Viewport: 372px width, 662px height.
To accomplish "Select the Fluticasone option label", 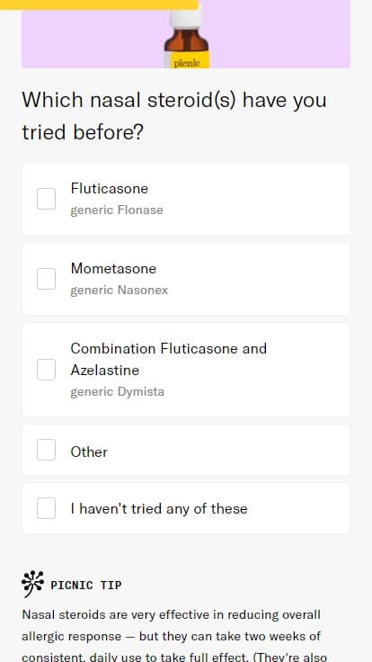I will pyautogui.click(x=110, y=188).
